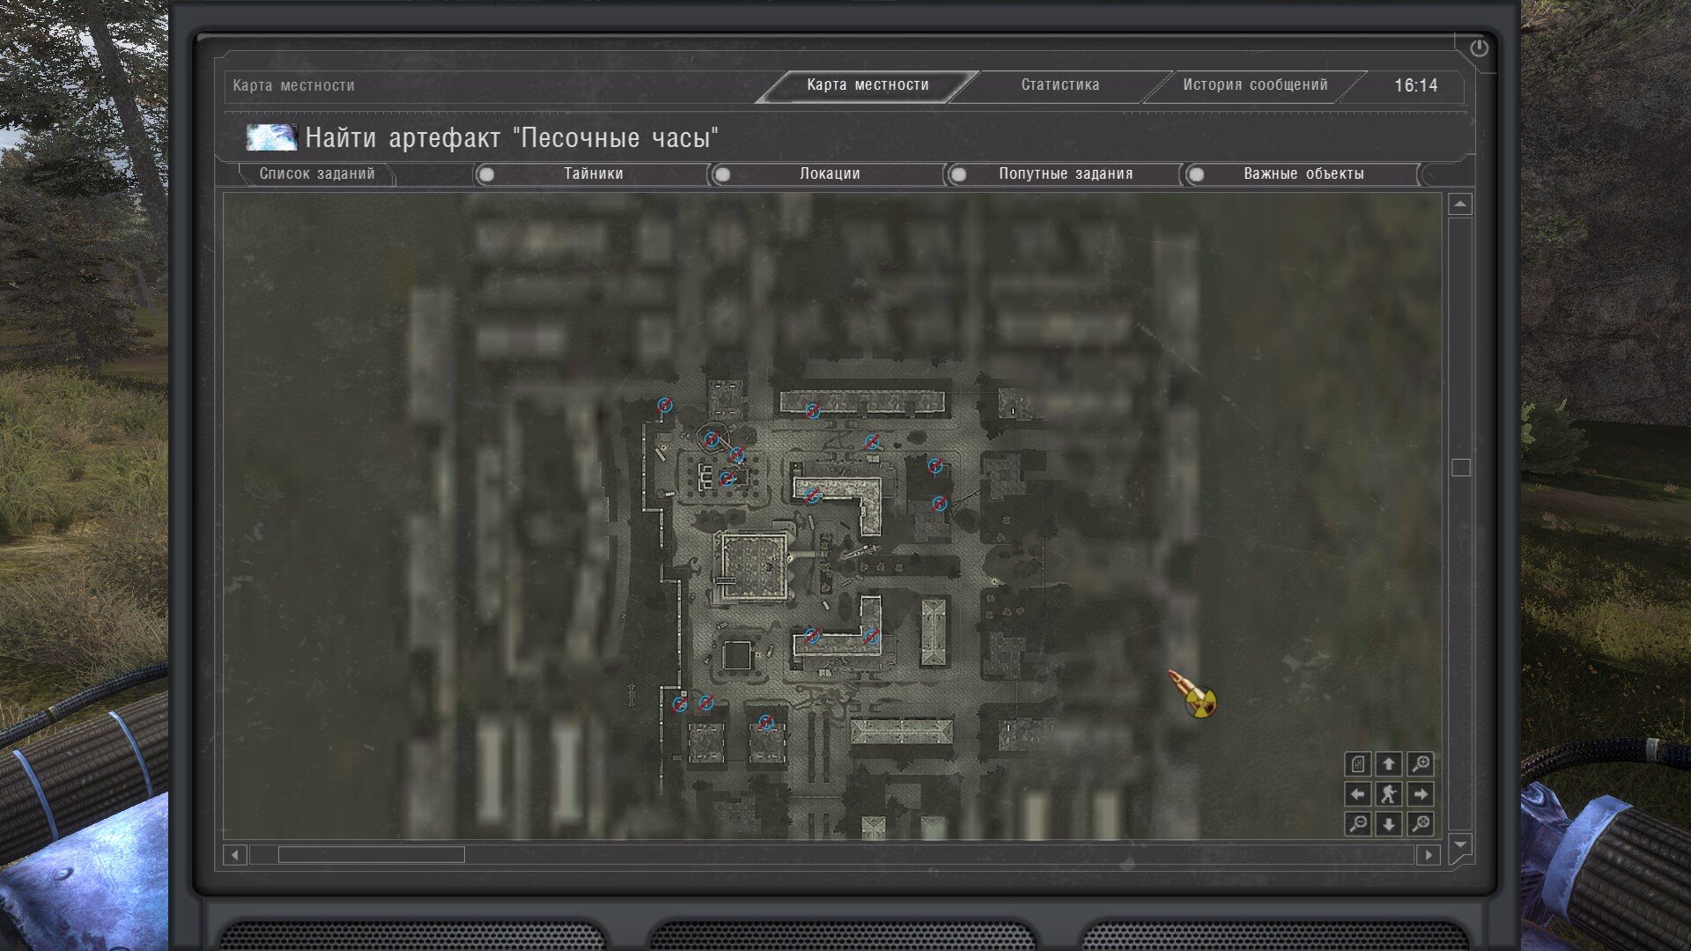Viewport: 1691px width, 951px height.
Task: Center the map on the player figure
Action: coord(1389,793)
